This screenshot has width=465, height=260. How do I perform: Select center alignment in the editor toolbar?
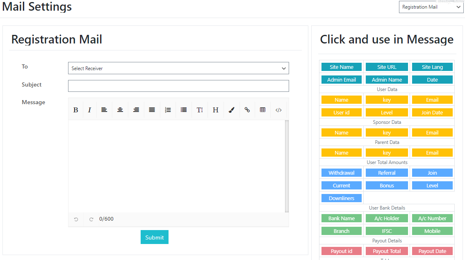tap(120, 109)
